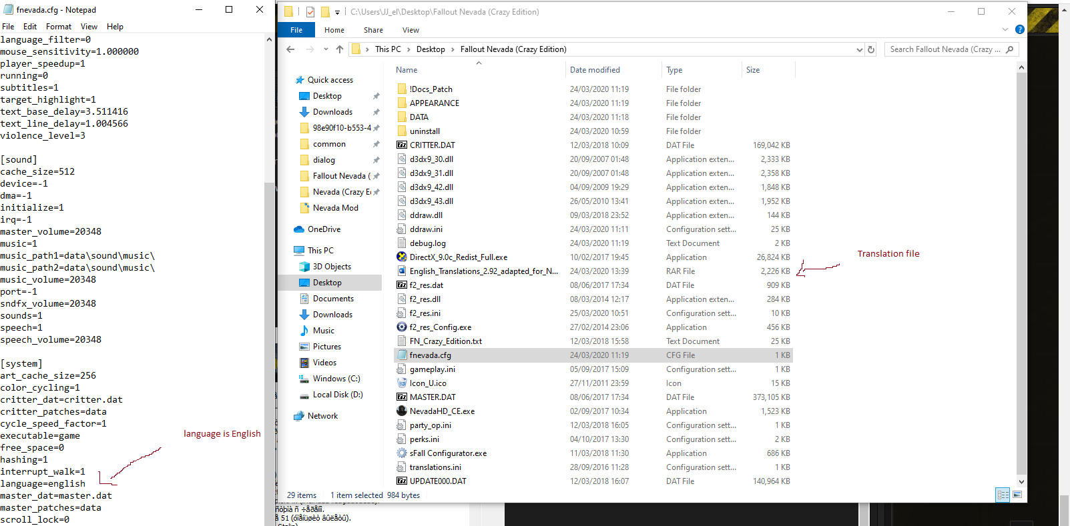Select the CRITTER.DAT file icon
The height and width of the screenshot is (526, 1070).
click(402, 145)
